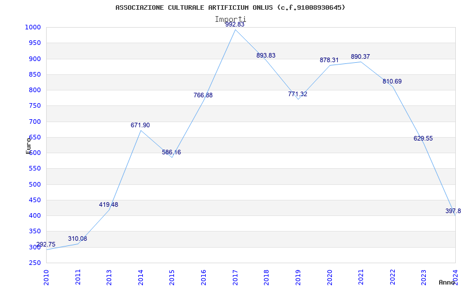The height and width of the screenshot is (288, 461).
Task: Select the y-axis tick 350
Action: [35, 232]
